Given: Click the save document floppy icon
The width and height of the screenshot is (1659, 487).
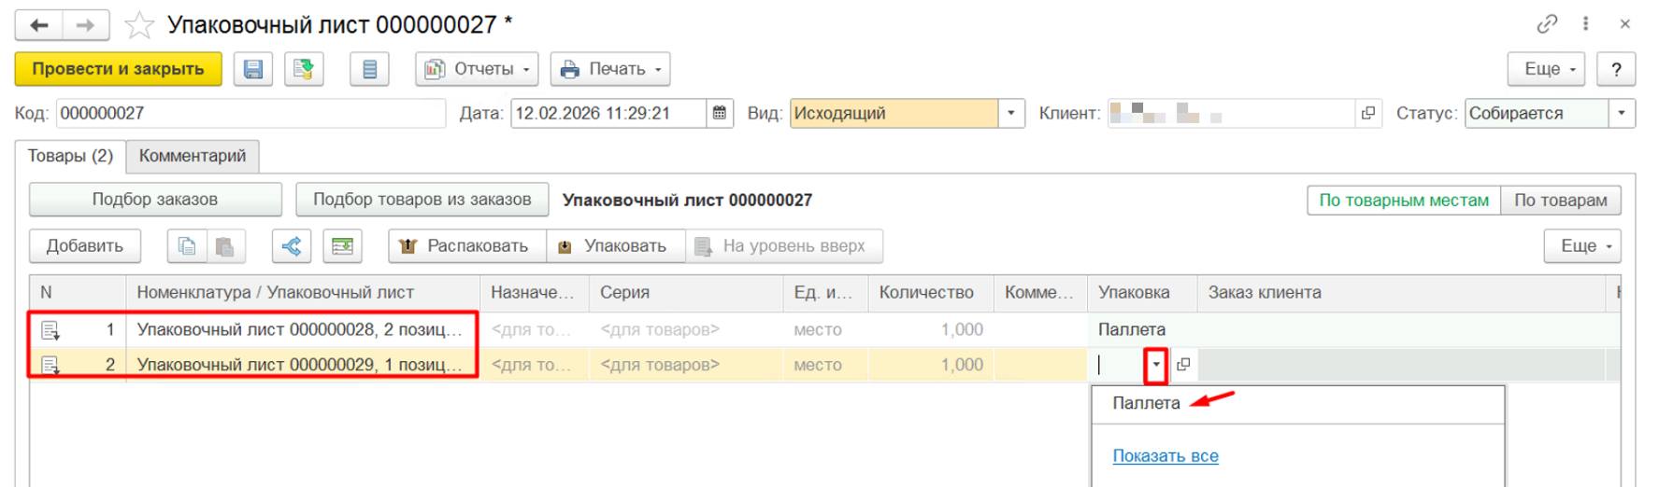Looking at the screenshot, I should point(253,69).
